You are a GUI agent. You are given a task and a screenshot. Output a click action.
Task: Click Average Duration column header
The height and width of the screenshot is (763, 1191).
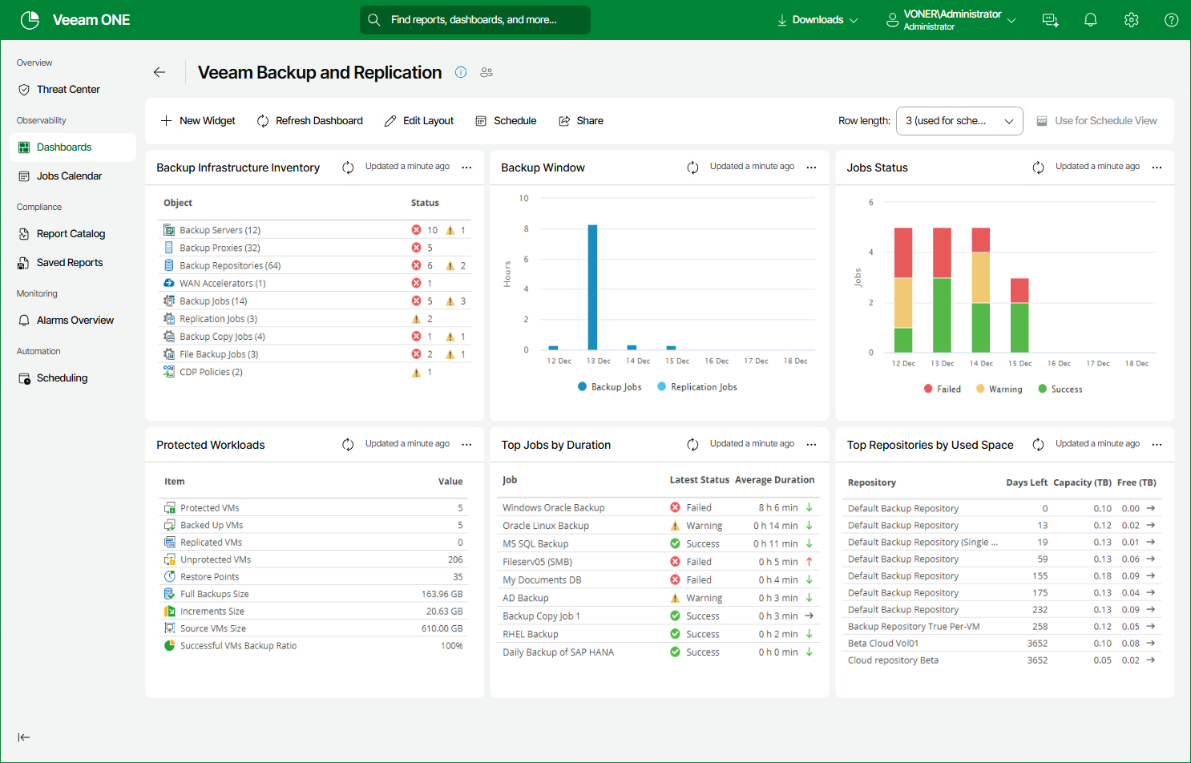point(775,480)
